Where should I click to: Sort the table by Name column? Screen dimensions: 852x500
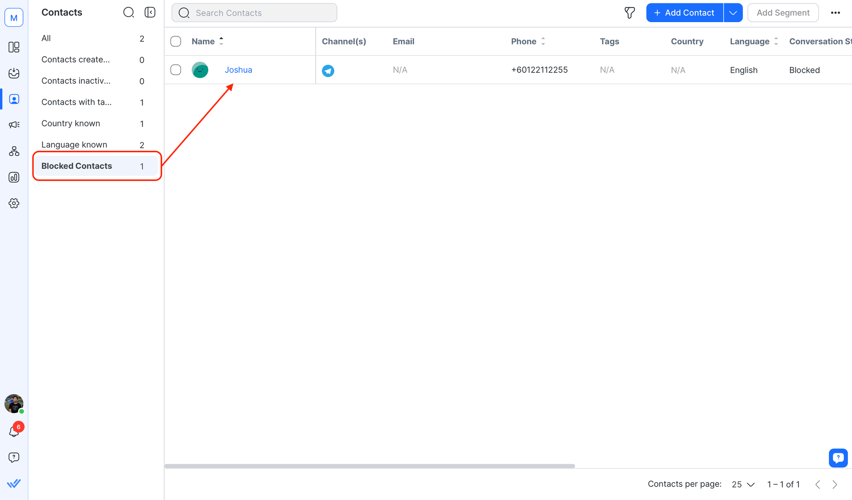221,41
